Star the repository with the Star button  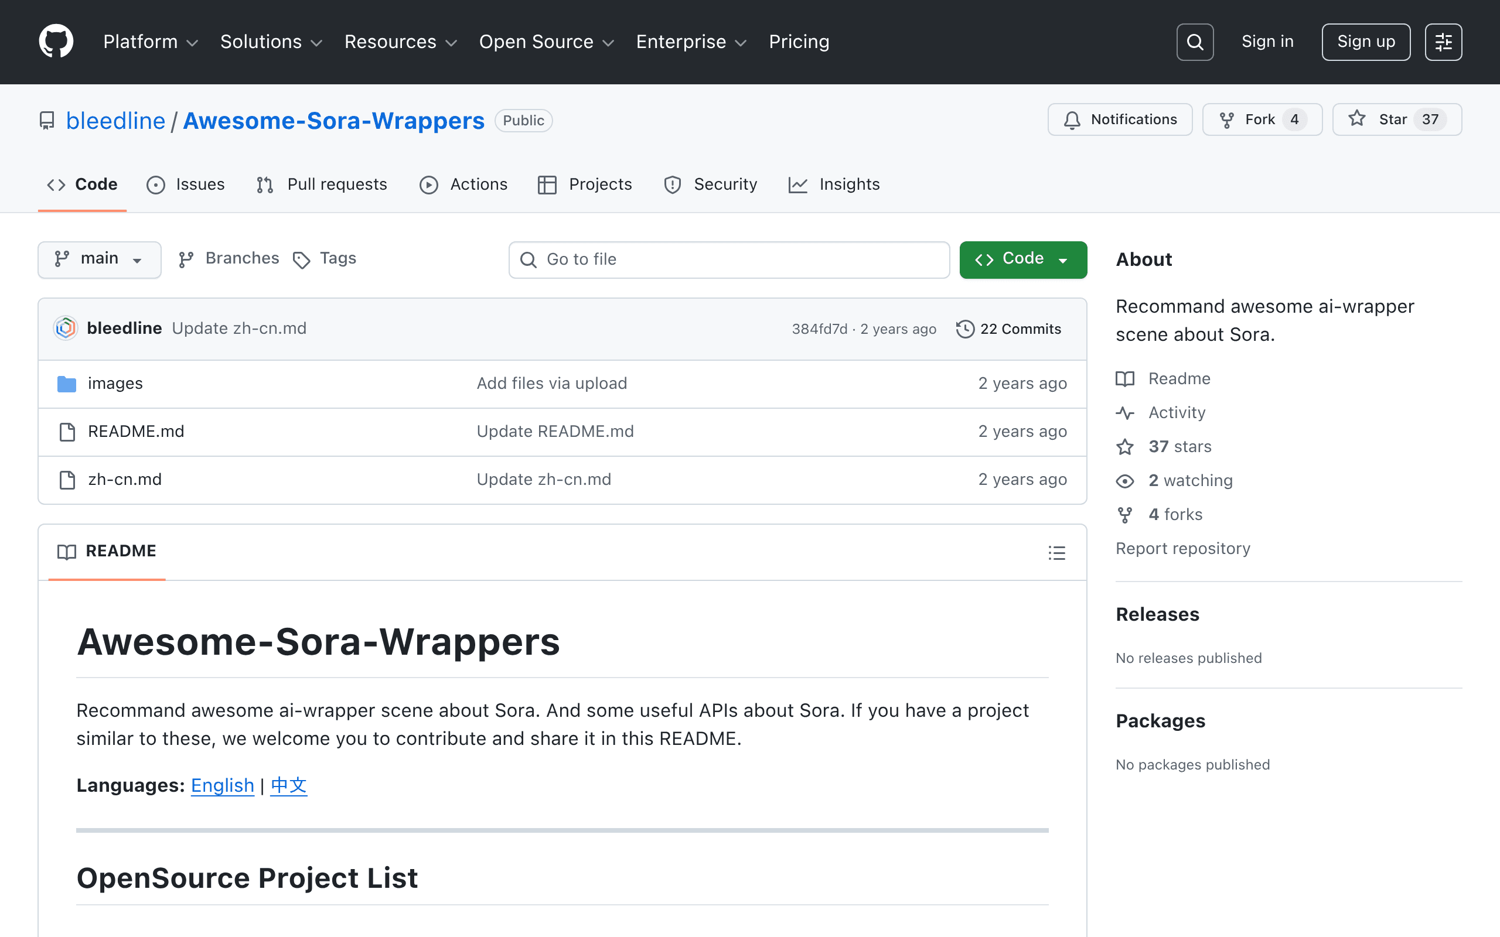click(1397, 119)
